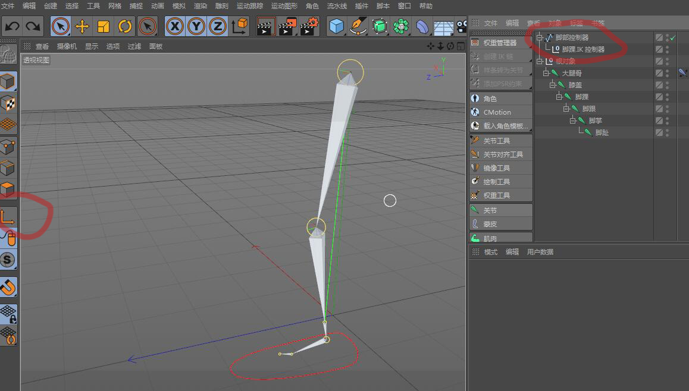Click green checkmark of 脚部控制器
Screen dimensions: 689x391
click(x=673, y=38)
